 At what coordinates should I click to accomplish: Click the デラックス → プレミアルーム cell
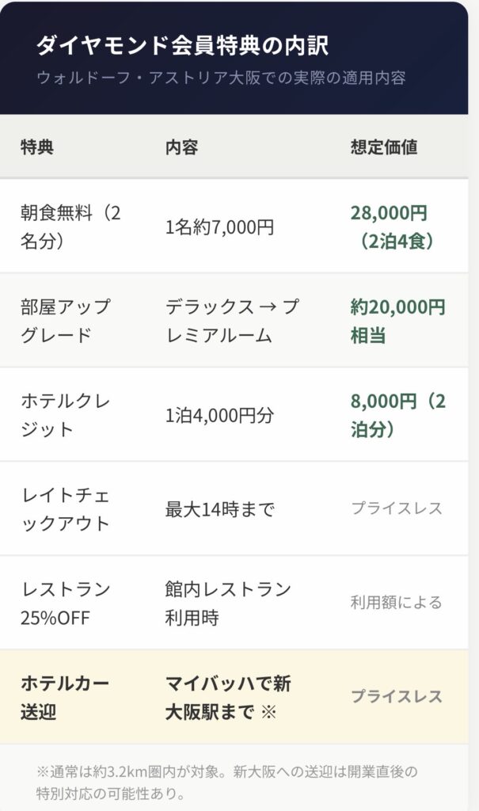[232, 321]
